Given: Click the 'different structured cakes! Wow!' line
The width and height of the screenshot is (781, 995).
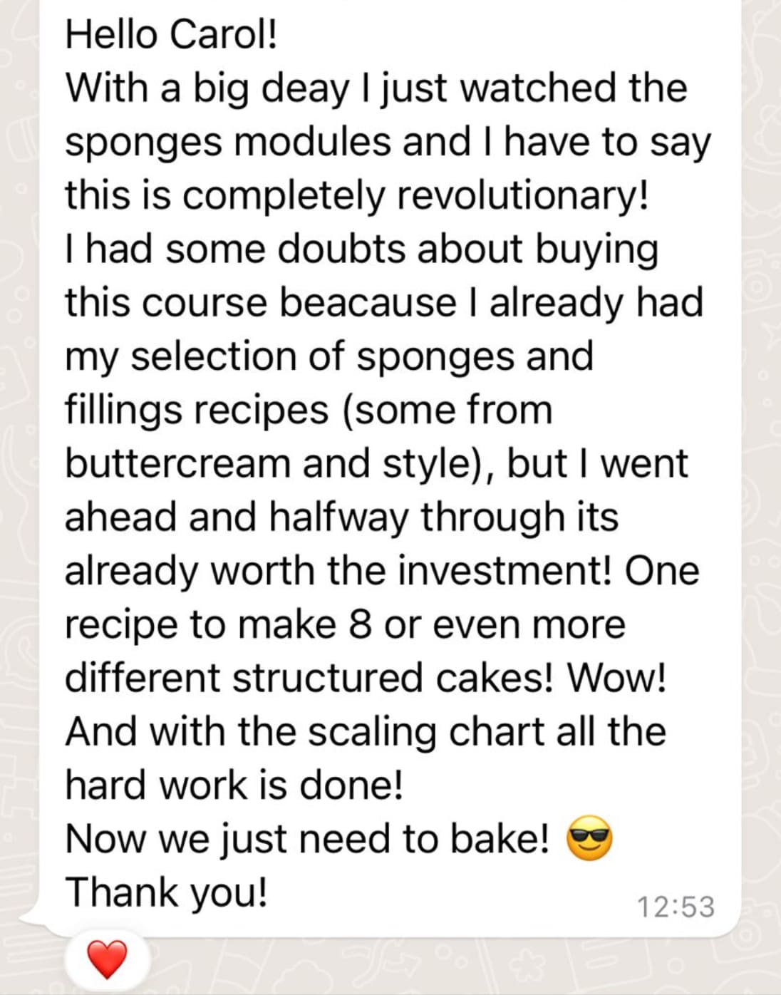Looking at the screenshot, I should click(366, 677).
